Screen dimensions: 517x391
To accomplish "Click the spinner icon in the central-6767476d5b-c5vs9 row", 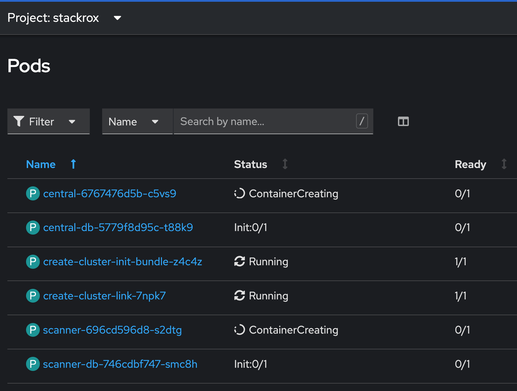I will pos(239,193).
